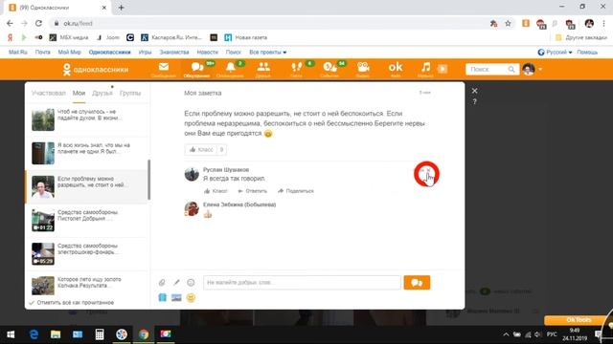Click Класс under Руслан's comment
613x344 pixels.
216,191
